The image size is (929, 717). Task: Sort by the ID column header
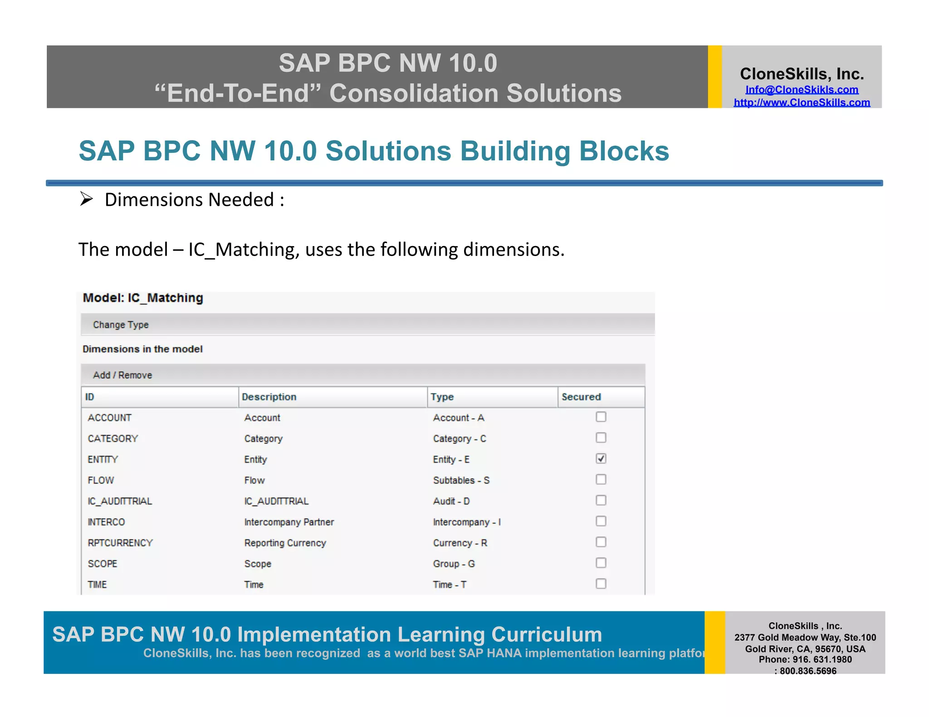(x=160, y=397)
